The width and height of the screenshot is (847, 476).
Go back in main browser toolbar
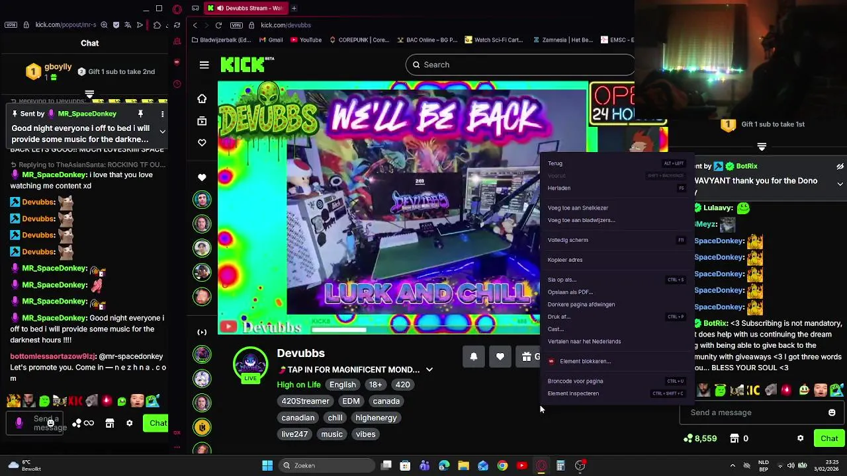click(195, 25)
